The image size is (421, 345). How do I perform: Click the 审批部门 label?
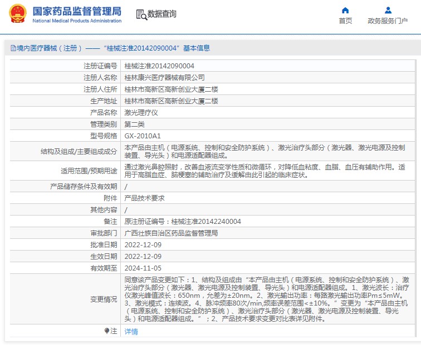104,233
